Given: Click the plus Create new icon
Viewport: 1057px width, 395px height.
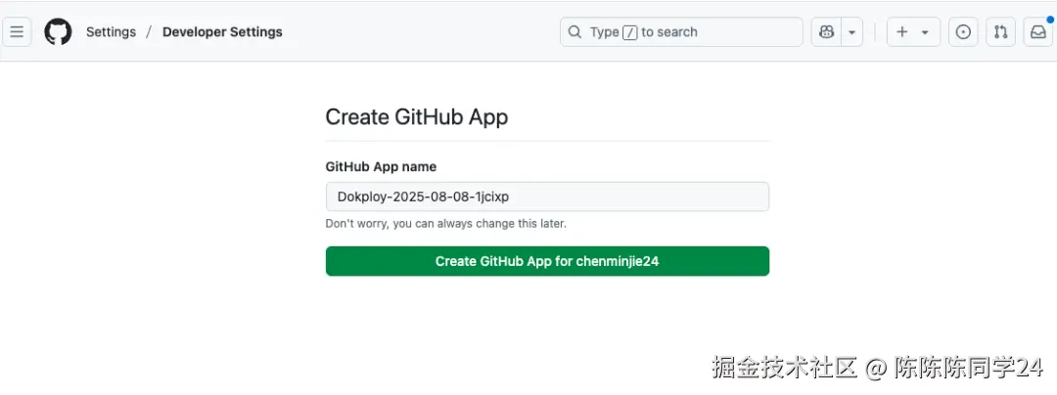Looking at the screenshot, I should 902,32.
